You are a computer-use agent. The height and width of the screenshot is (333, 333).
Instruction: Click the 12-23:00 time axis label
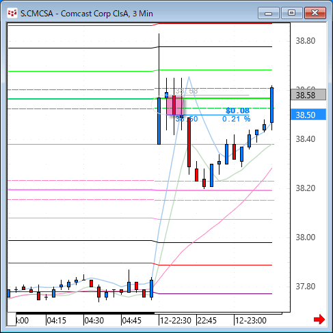[251, 321]
